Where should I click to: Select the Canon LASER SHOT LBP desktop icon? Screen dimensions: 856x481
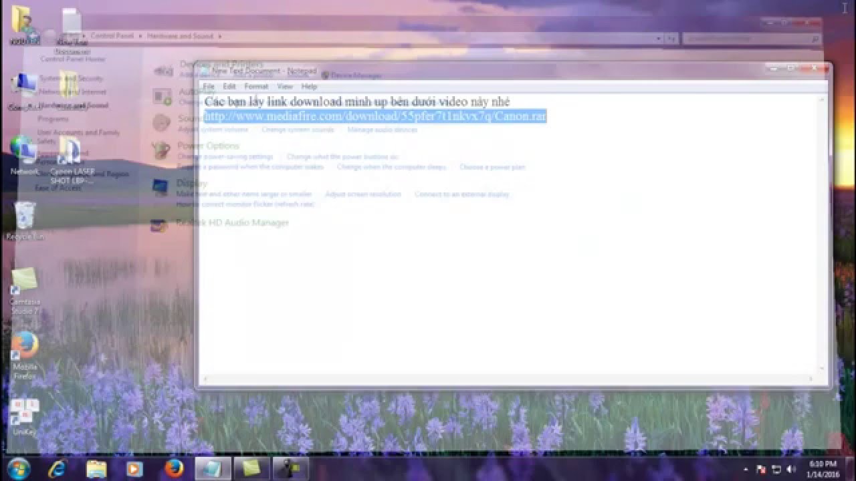tap(71, 160)
